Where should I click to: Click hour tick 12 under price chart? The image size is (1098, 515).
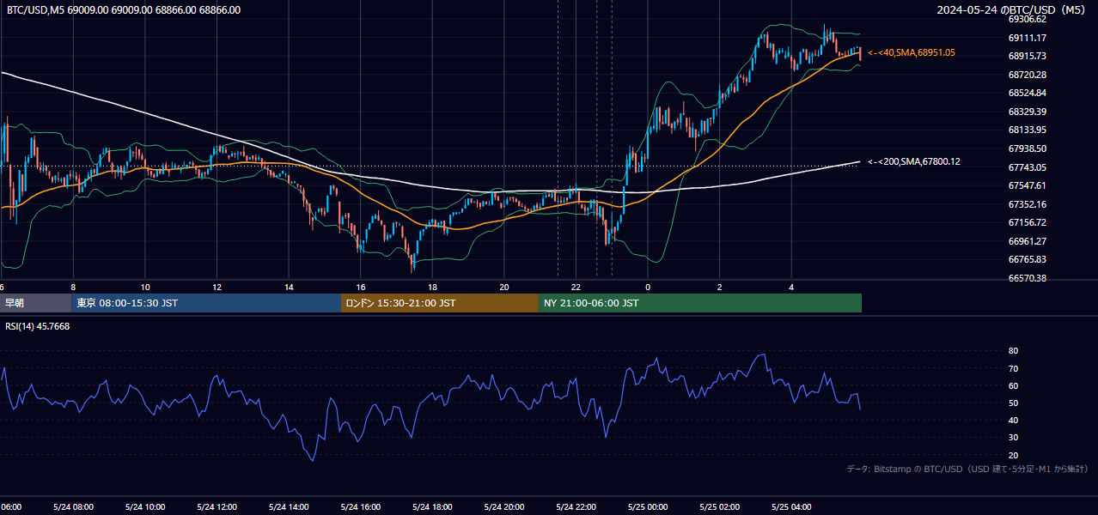click(217, 287)
